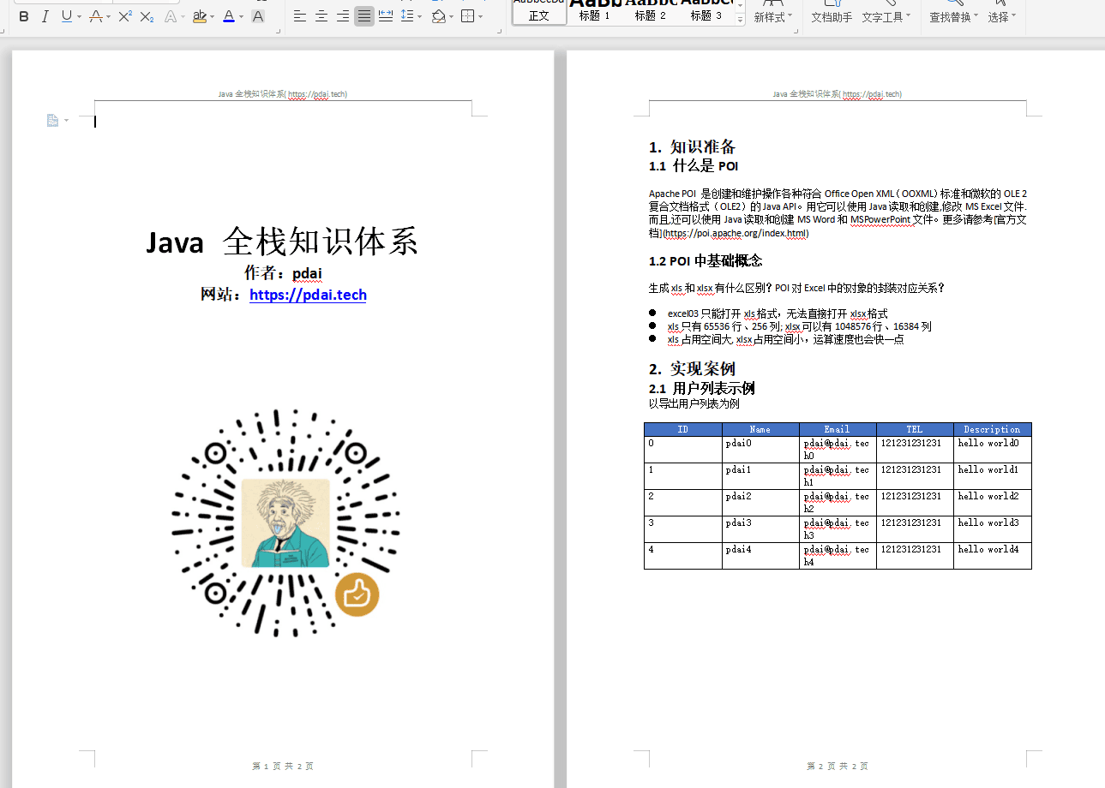Expand the line spacing dropdown
Screen dimensions: 1105x788
pos(418,16)
